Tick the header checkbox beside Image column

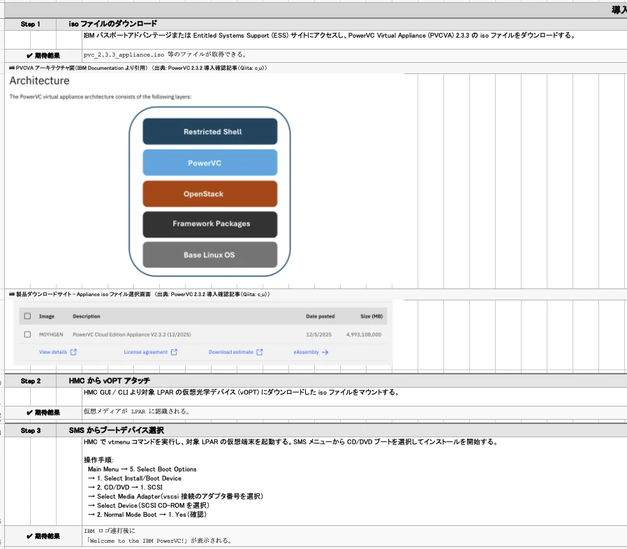pos(28,316)
